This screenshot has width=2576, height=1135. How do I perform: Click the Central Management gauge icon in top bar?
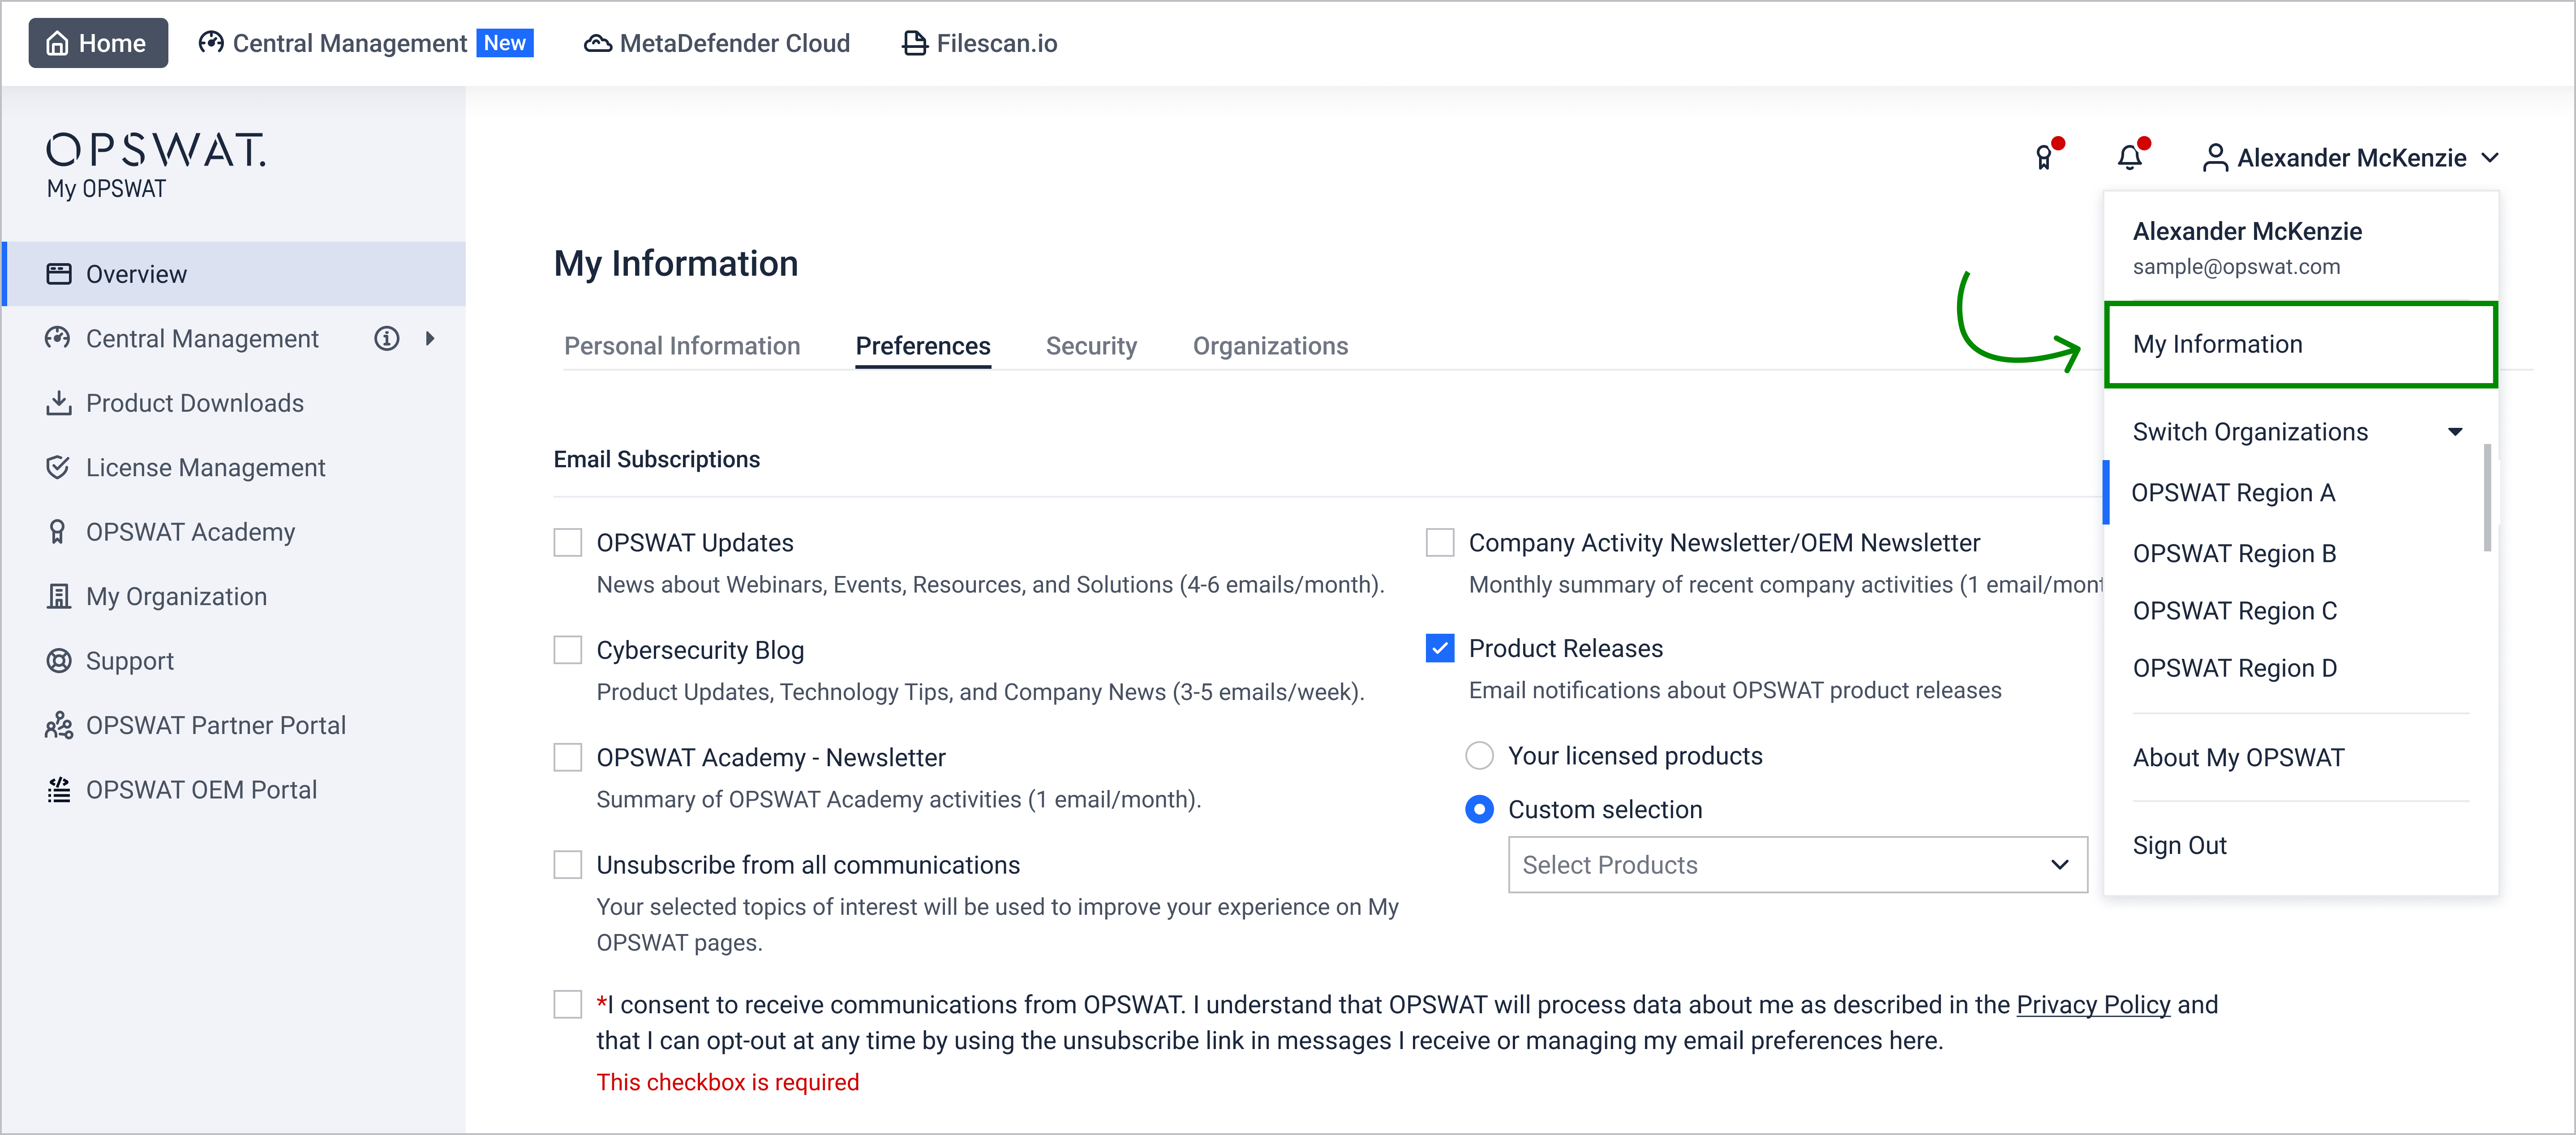pos(211,43)
